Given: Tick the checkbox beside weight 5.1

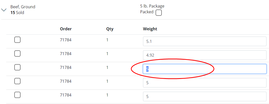Looking at the screenshot, I should coord(17,40).
